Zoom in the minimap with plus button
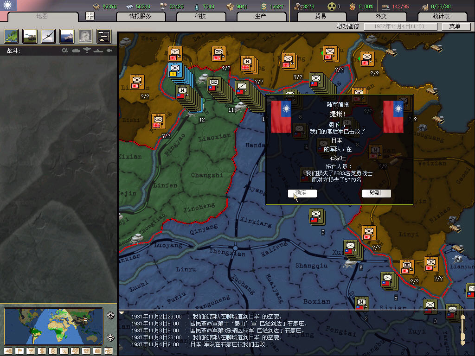475x356 pixels. click(110, 316)
